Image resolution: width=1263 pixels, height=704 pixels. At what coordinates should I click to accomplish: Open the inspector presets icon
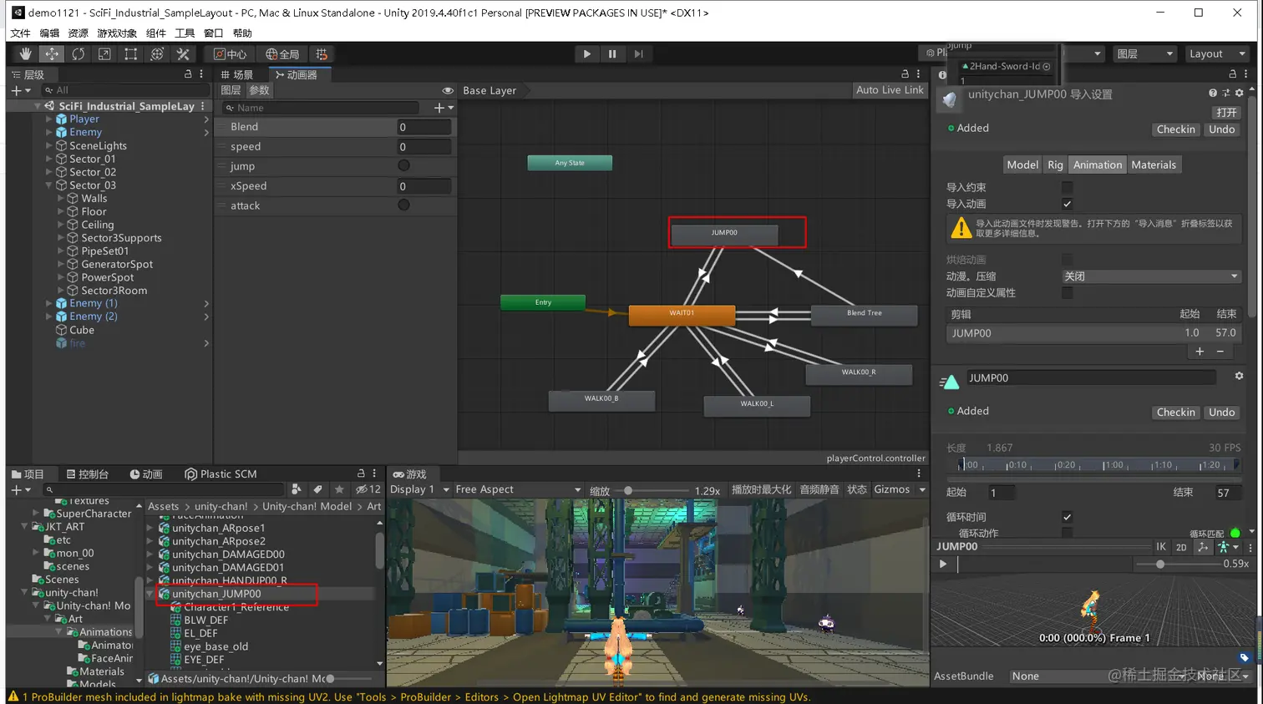coord(1226,94)
